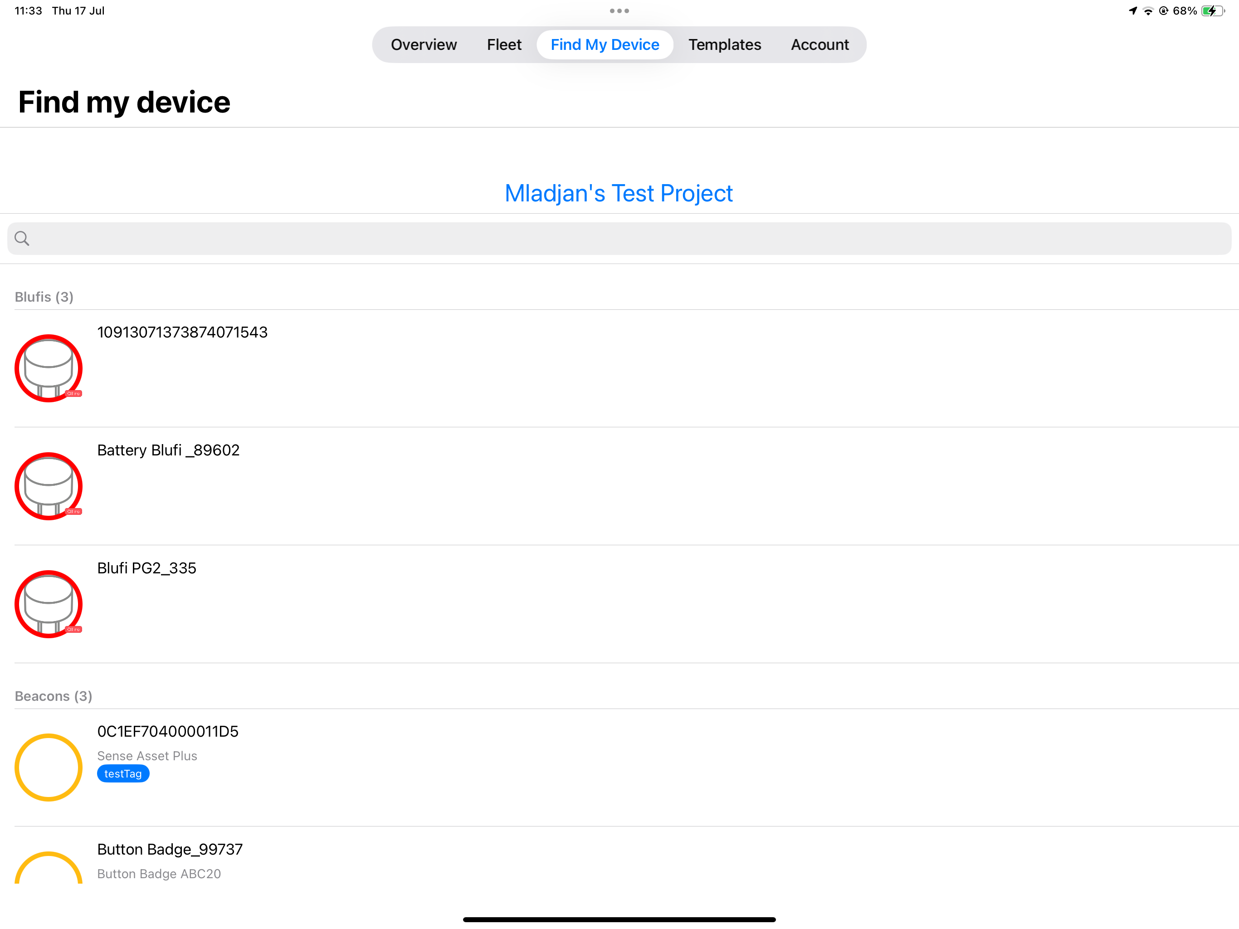Select the Find My Device tab
This screenshot has width=1239, height=929.
[x=605, y=45]
